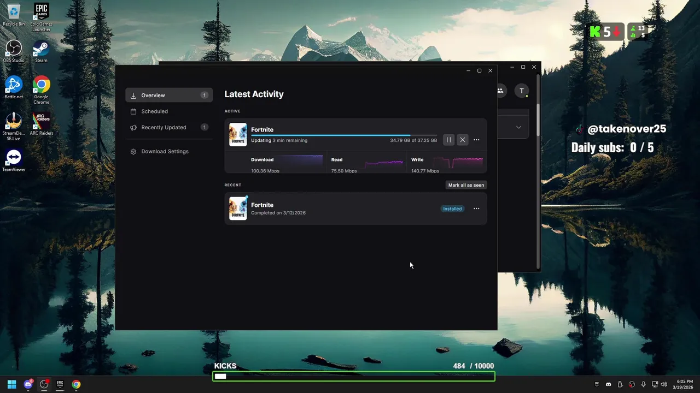Pause the Fortnite update download
Image resolution: width=700 pixels, height=393 pixels.
click(448, 140)
